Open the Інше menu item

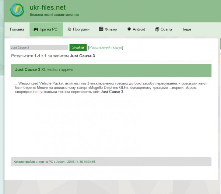tap(187, 29)
